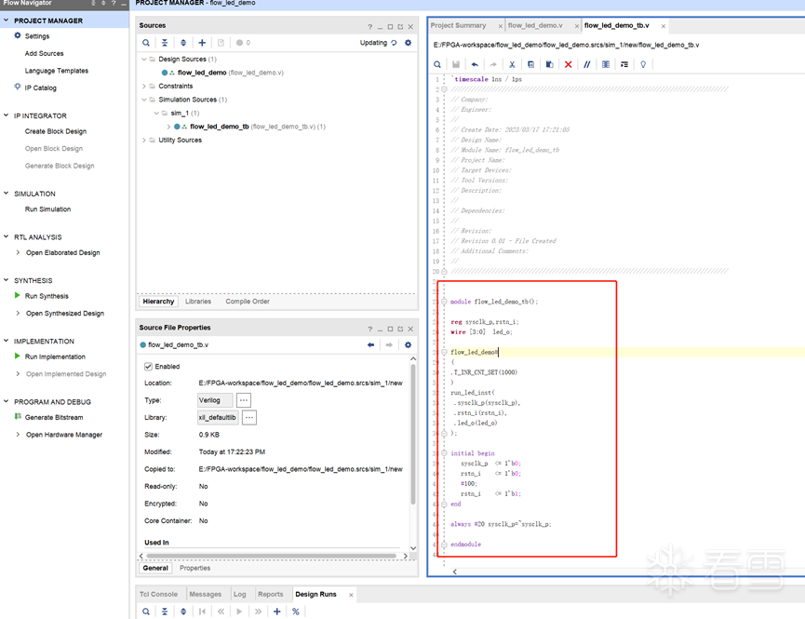Open the Libraries tab in Sources
The image size is (805, 619).
pos(198,302)
